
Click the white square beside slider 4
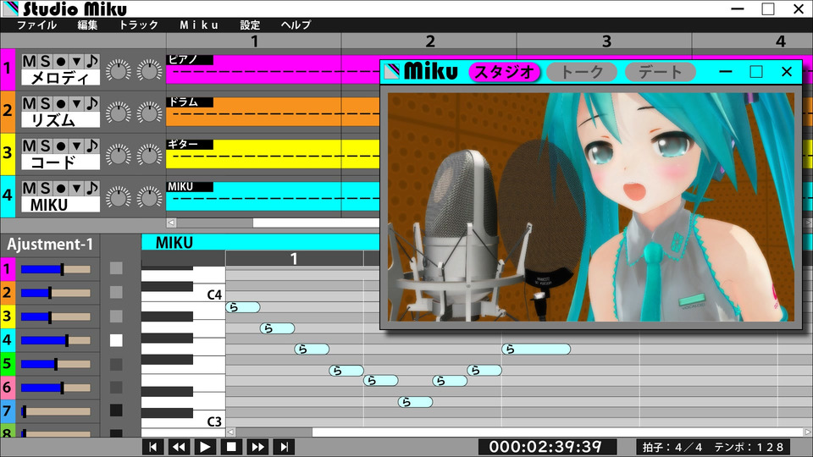pyautogui.click(x=116, y=340)
